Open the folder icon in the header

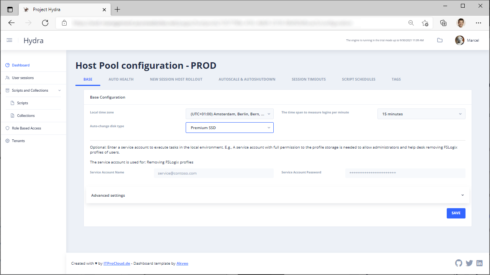point(440,40)
